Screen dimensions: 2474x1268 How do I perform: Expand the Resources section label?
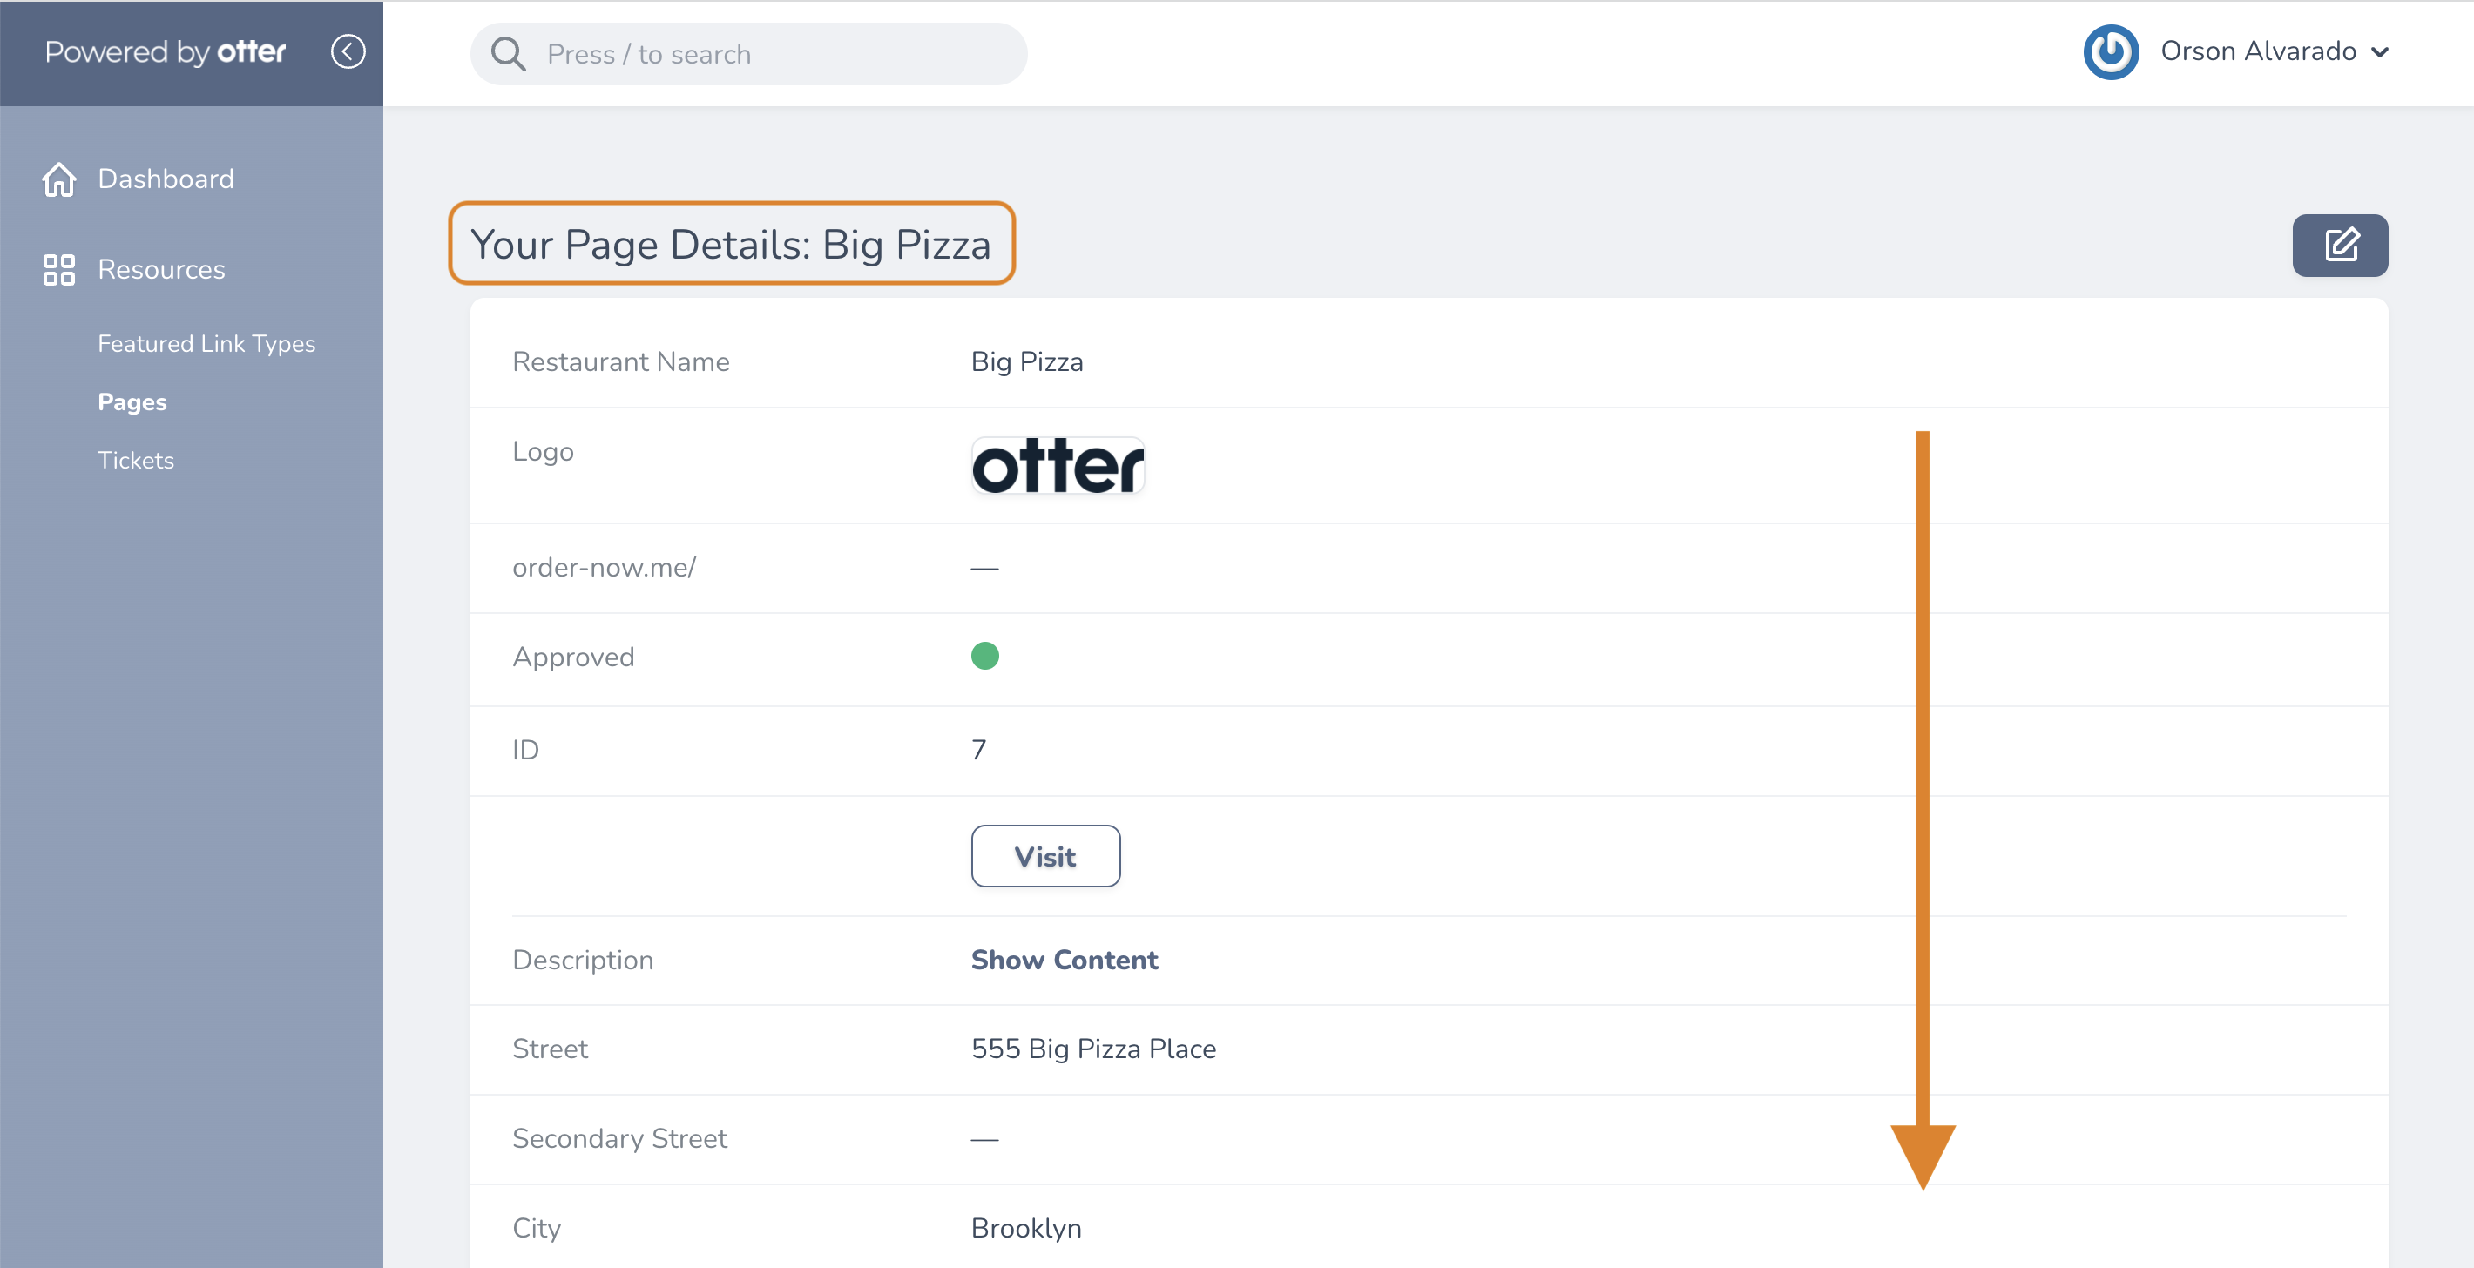161,270
